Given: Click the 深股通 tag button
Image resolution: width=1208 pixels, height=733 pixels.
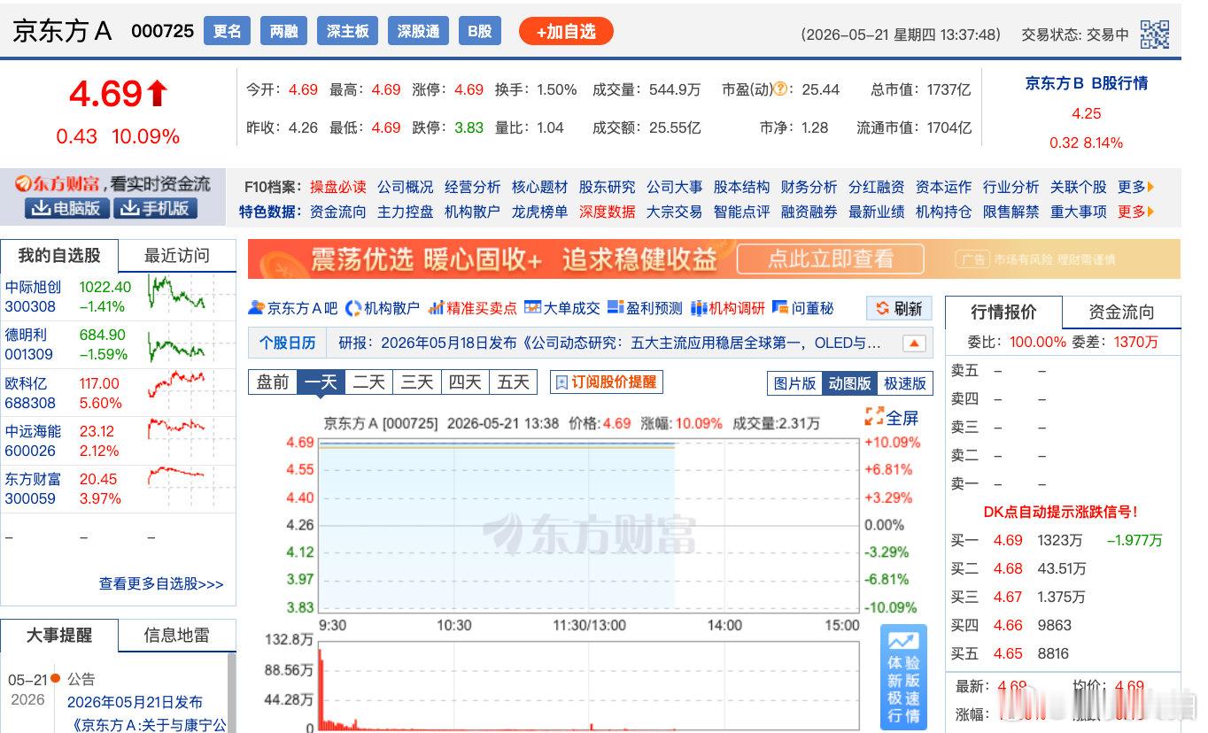Looking at the screenshot, I should (418, 31).
